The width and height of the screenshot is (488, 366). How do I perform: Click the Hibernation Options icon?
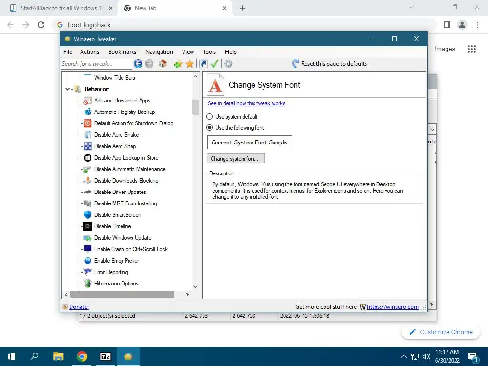click(x=88, y=284)
